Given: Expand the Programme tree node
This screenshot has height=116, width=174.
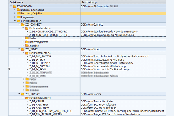Looking at the screenshot, I should tap(15, 17).
